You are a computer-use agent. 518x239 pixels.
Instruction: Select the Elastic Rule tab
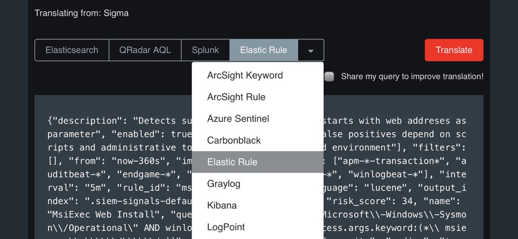[x=264, y=50]
